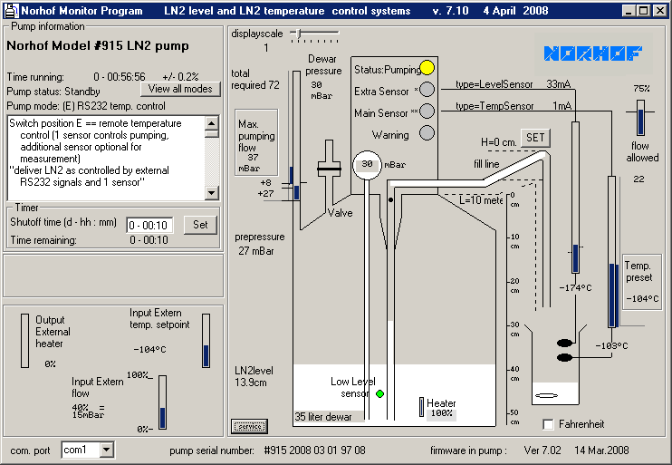Click the LN2level 13.9cm reading

pos(254,376)
